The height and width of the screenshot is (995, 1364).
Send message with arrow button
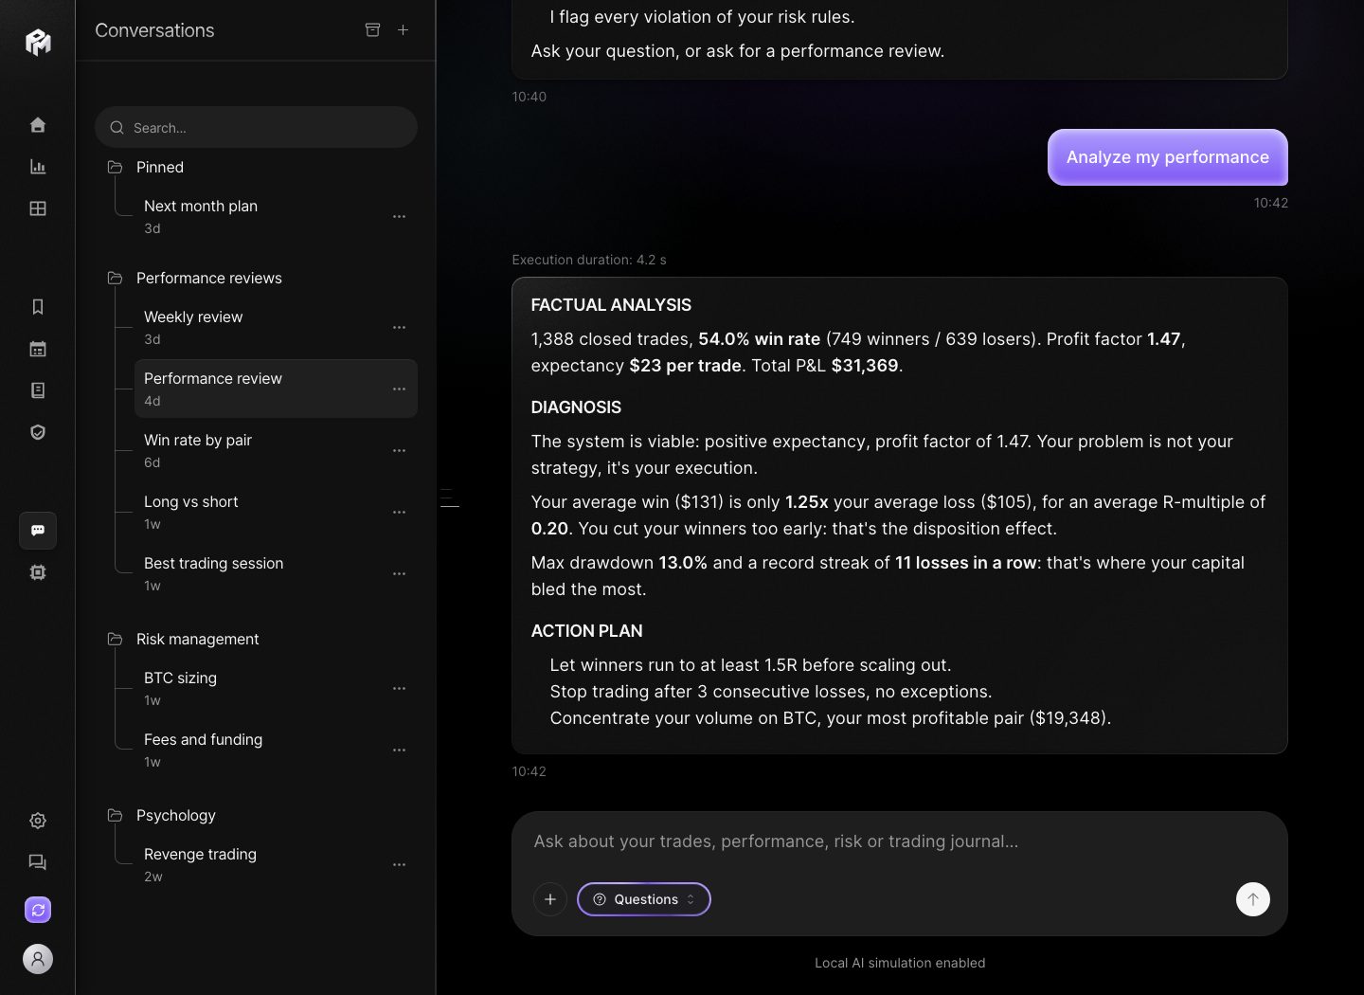(x=1253, y=899)
